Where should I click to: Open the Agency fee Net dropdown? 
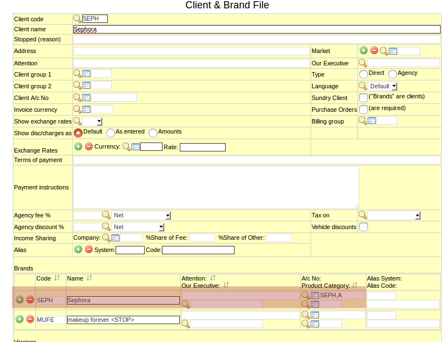pos(141,215)
